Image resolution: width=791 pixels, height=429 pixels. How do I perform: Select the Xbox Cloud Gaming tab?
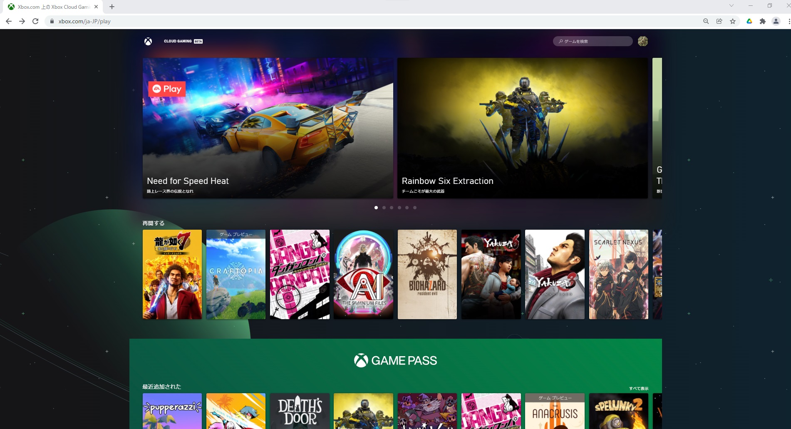[x=53, y=7]
